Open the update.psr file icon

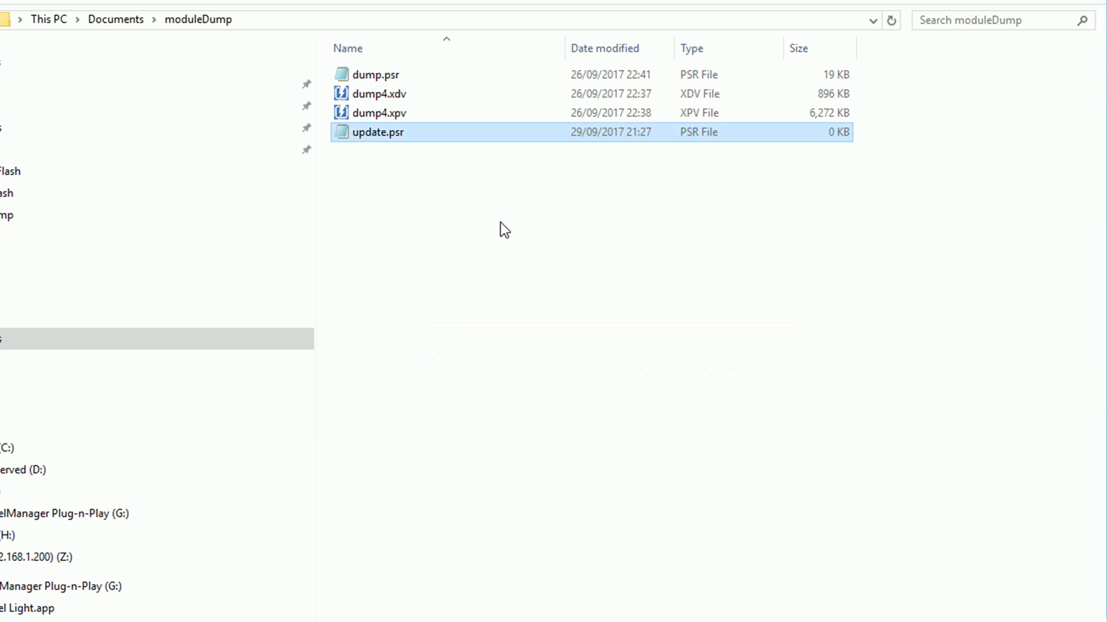click(342, 132)
